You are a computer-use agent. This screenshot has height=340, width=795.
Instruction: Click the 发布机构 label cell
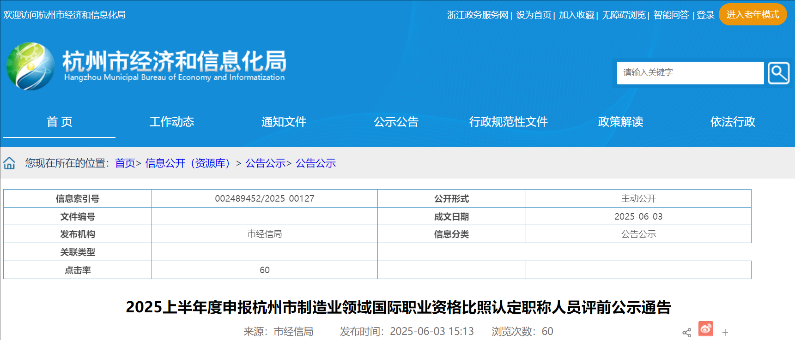(x=78, y=234)
